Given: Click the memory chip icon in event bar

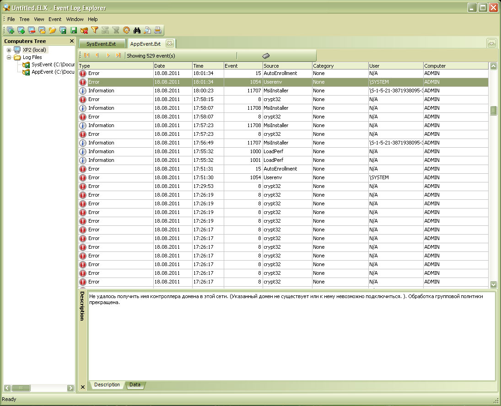Looking at the screenshot, I should tap(266, 56).
